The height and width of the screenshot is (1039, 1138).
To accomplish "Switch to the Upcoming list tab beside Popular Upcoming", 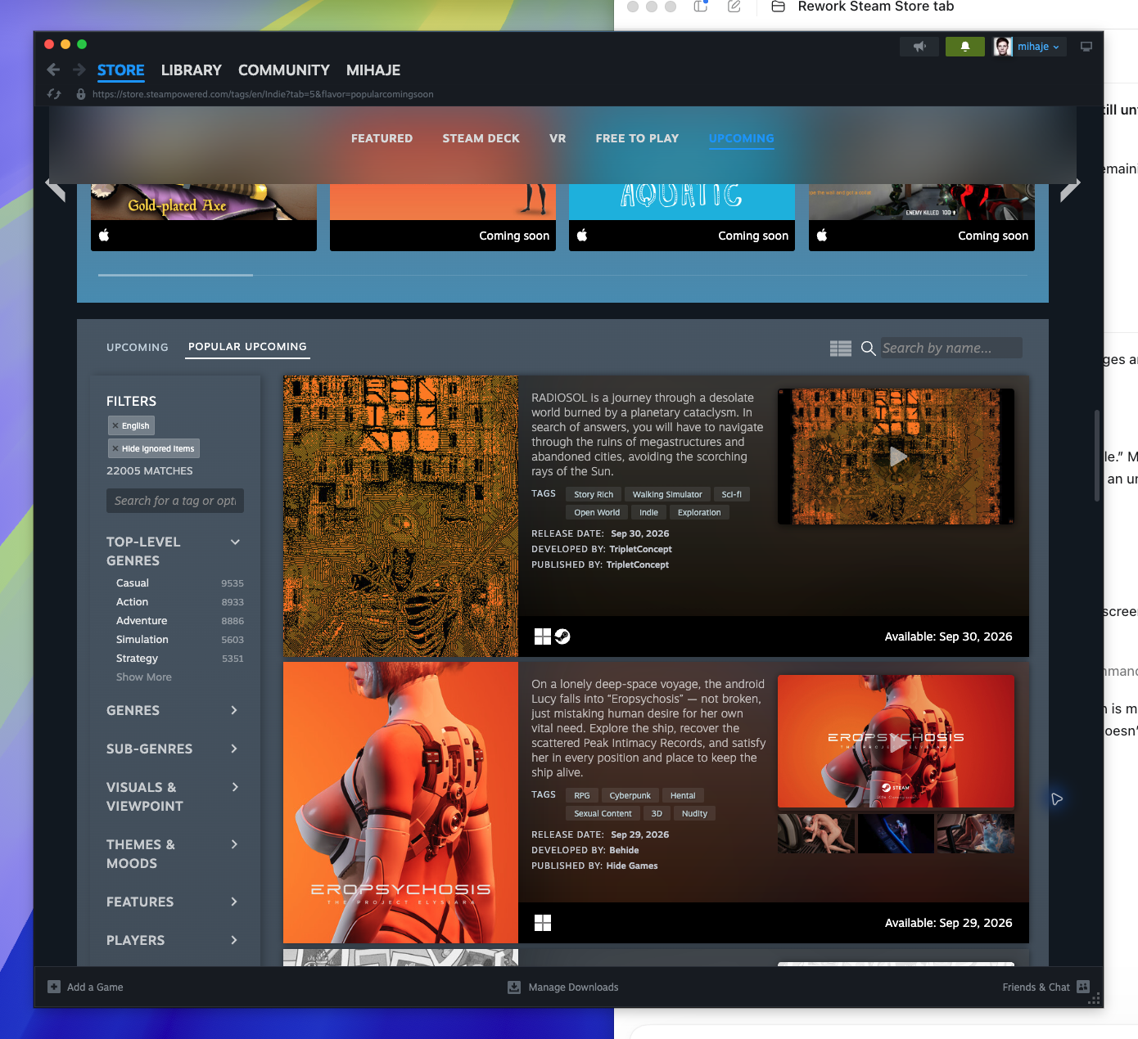I will click(x=138, y=348).
